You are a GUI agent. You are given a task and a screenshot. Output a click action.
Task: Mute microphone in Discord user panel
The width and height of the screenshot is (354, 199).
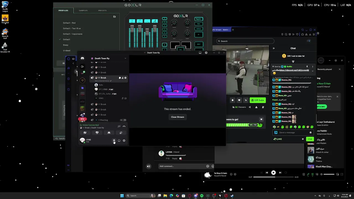pyautogui.click(x=114, y=140)
